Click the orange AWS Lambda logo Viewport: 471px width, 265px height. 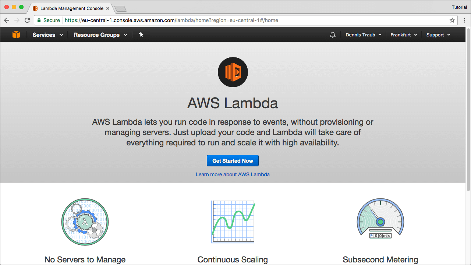click(x=233, y=72)
